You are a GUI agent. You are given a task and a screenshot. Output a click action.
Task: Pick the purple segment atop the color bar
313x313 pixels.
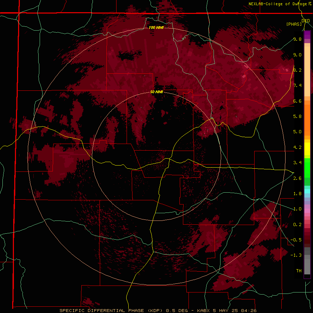pos(307,35)
